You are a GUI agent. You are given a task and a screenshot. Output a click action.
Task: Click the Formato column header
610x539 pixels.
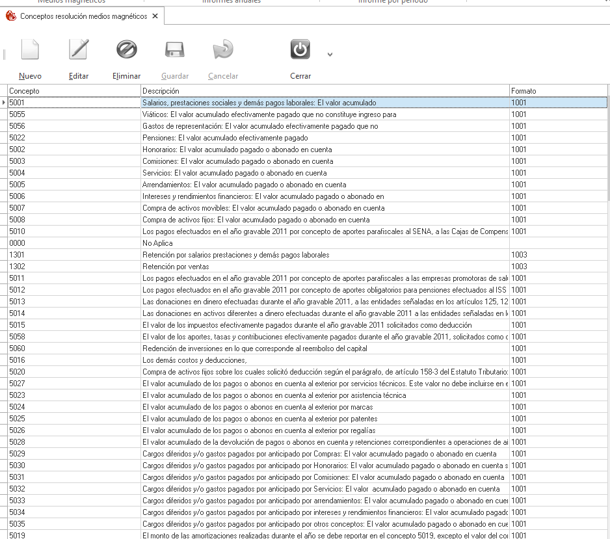click(558, 90)
